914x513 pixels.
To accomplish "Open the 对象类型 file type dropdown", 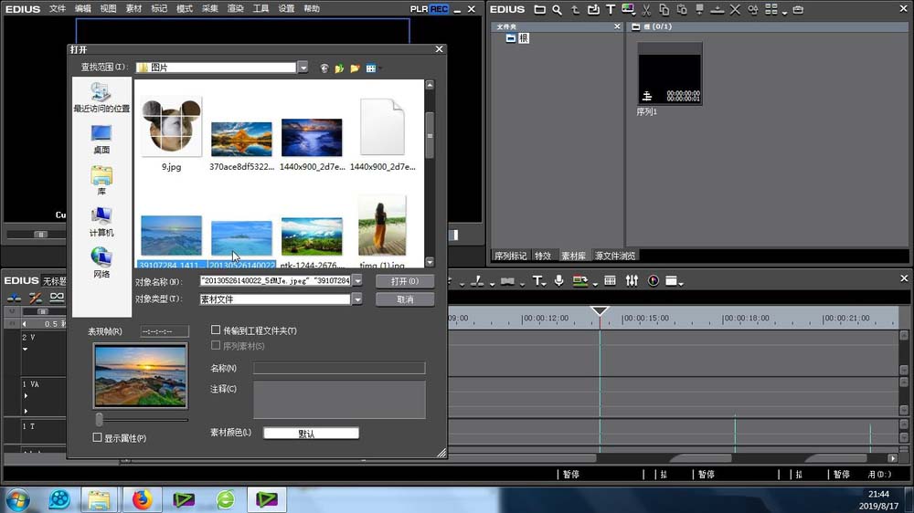I will (357, 299).
